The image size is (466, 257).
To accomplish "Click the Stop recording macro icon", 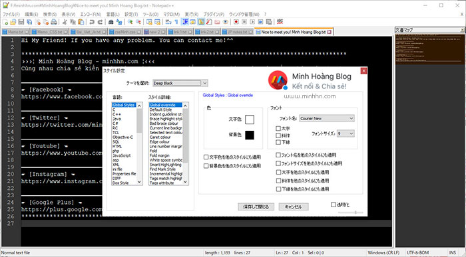I will [x=244, y=22].
